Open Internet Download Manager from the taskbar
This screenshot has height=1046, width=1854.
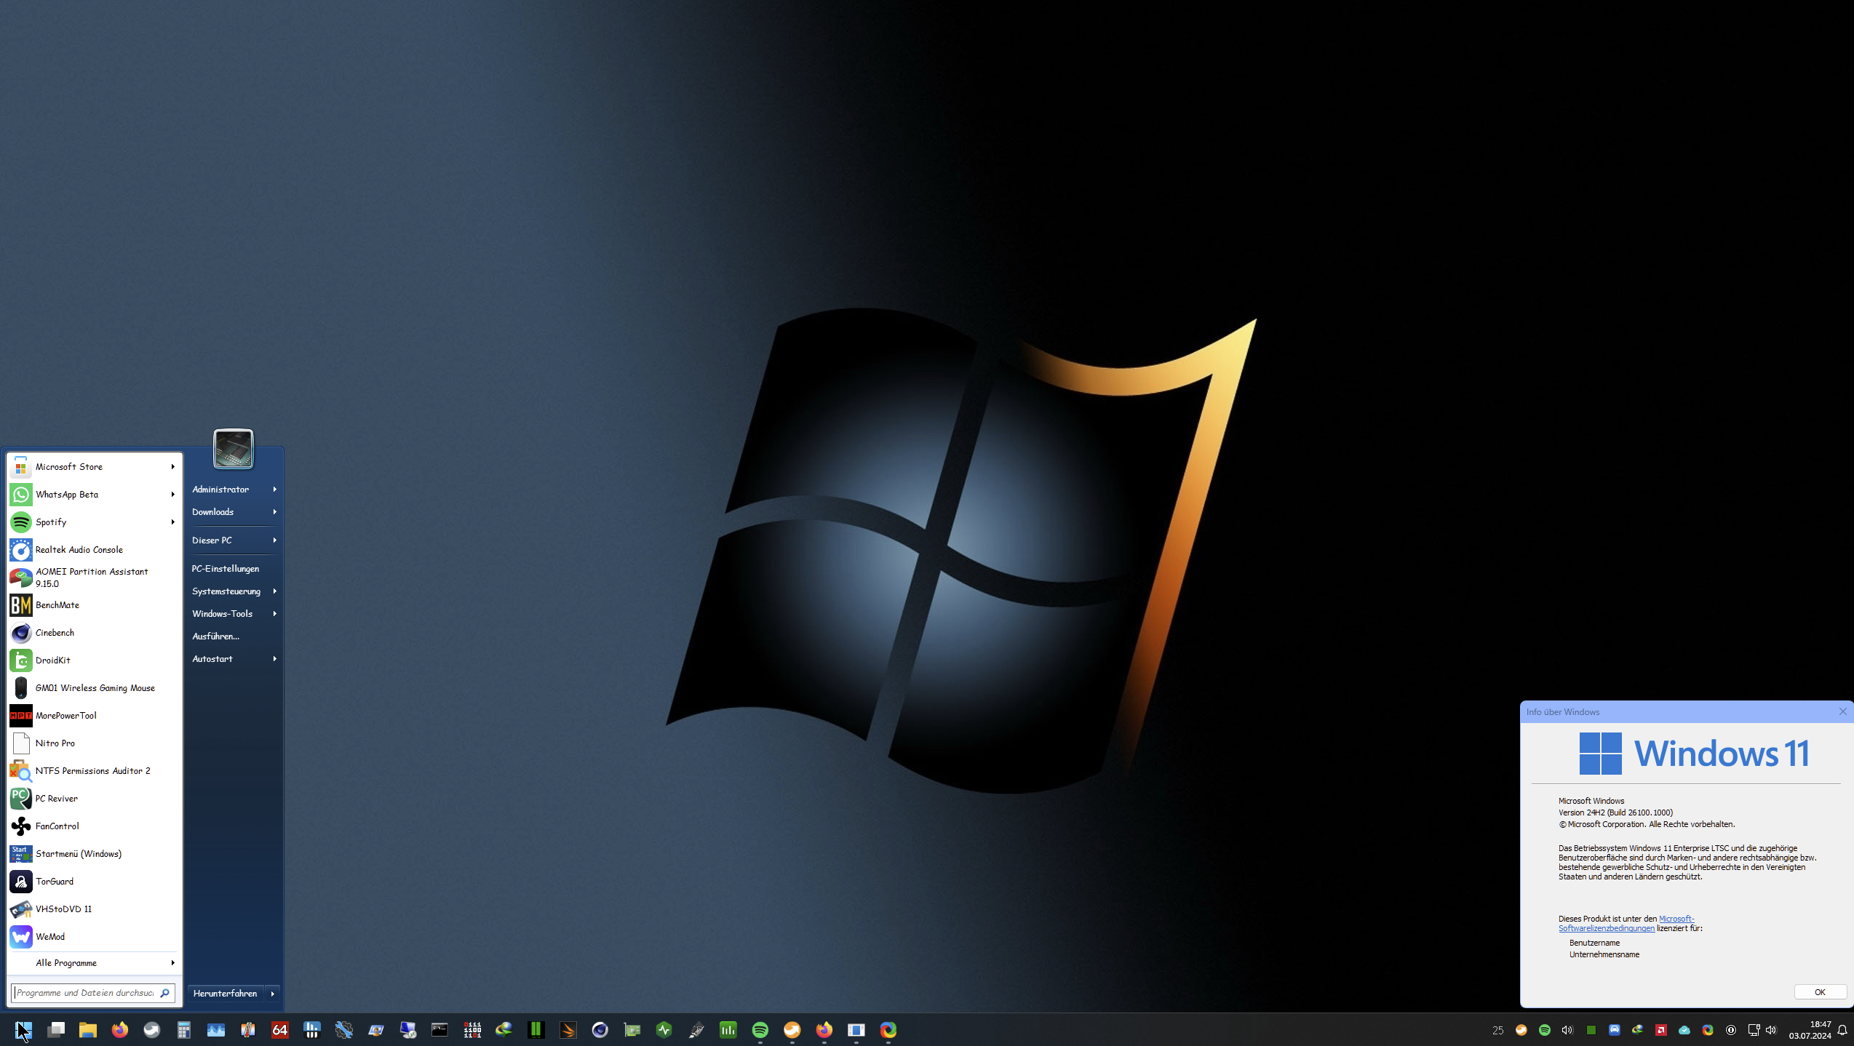pos(504,1030)
